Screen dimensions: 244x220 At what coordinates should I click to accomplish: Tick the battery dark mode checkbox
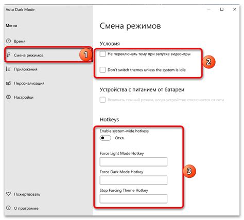102,100
